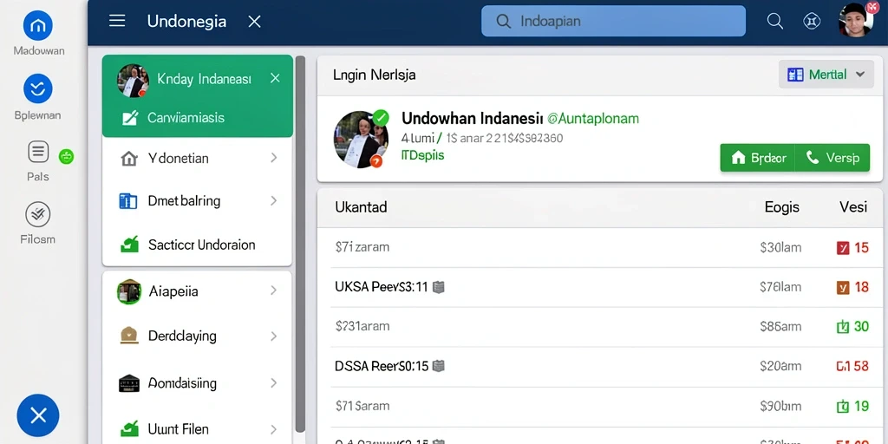The height and width of the screenshot is (444, 888).
Task: Click the Ukantad column header
Action: (x=361, y=206)
